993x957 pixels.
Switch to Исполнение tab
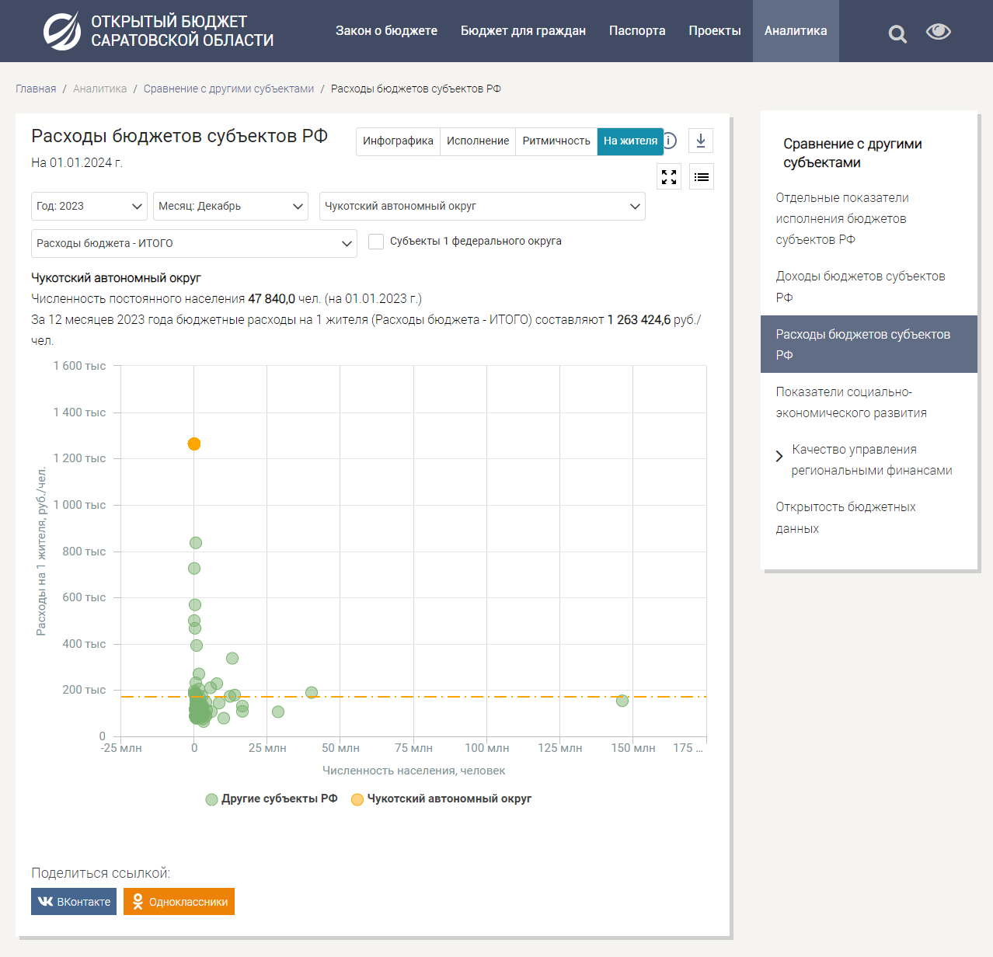pyautogui.click(x=478, y=141)
